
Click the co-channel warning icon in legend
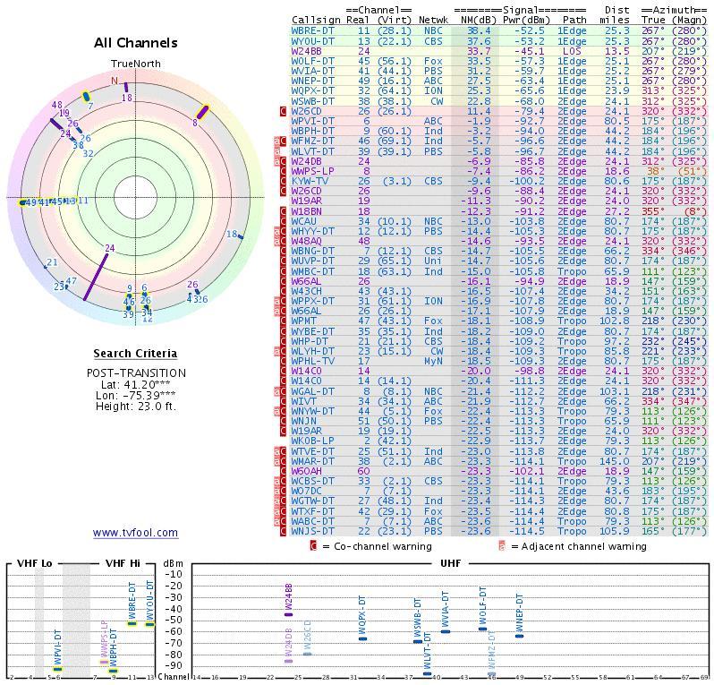pyautogui.click(x=313, y=546)
